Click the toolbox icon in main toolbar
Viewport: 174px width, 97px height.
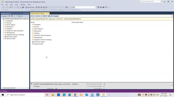pyautogui.click(x=103, y=7)
